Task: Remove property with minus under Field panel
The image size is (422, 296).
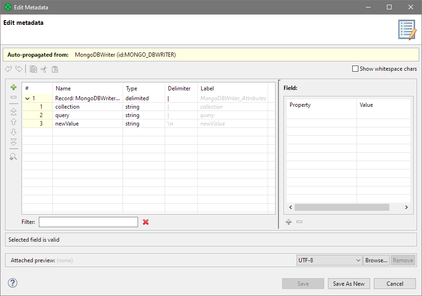Action: (x=299, y=222)
